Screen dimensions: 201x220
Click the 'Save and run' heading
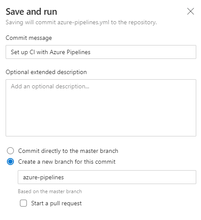click(31, 12)
